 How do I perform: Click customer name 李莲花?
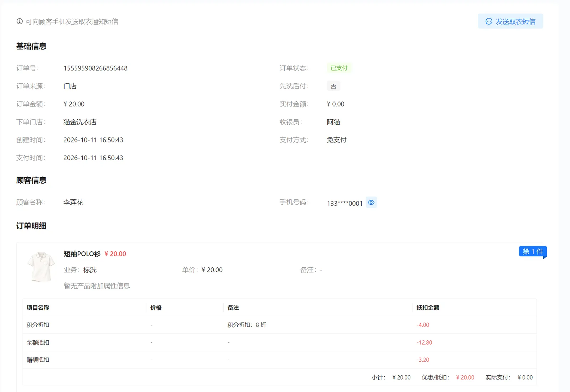(73, 202)
